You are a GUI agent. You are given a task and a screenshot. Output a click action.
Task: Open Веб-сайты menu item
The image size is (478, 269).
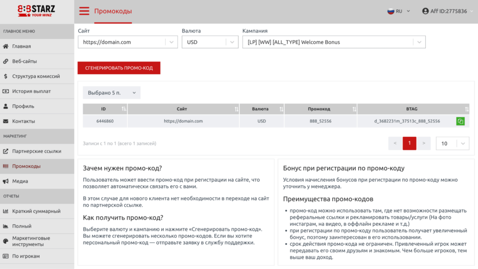point(37,61)
